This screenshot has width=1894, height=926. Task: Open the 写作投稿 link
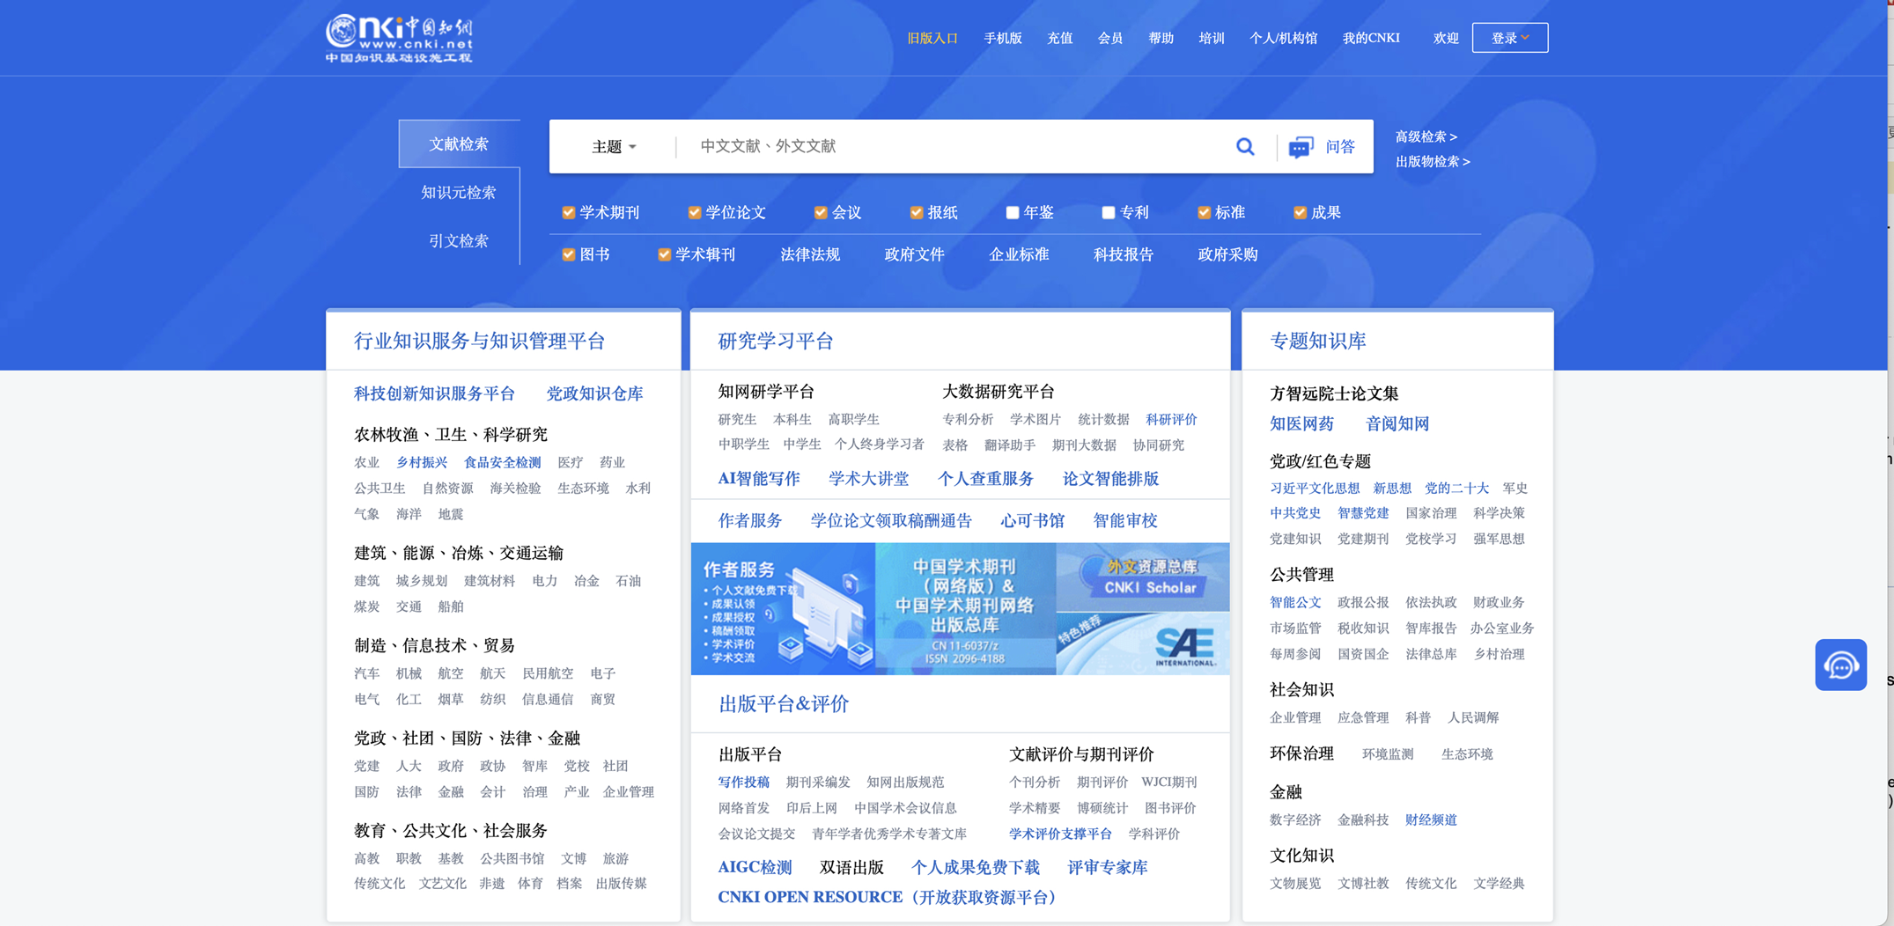[x=743, y=783]
